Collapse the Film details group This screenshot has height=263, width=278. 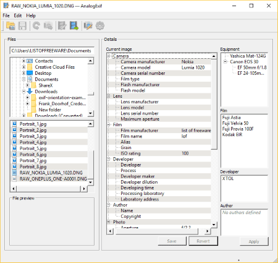click(109, 124)
